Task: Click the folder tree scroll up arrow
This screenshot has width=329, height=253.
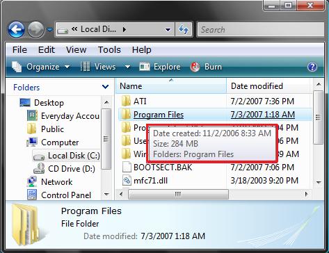Action: tap(106, 102)
